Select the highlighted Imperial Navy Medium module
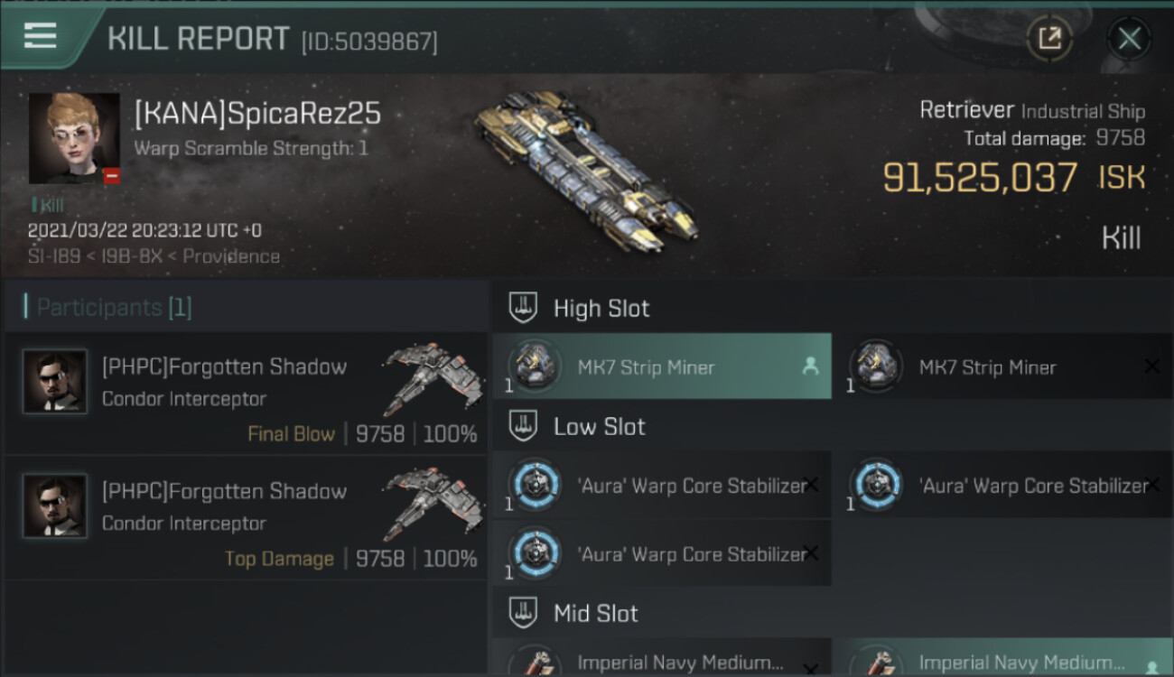This screenshot has height=677, width=1174. point(1003,660)
